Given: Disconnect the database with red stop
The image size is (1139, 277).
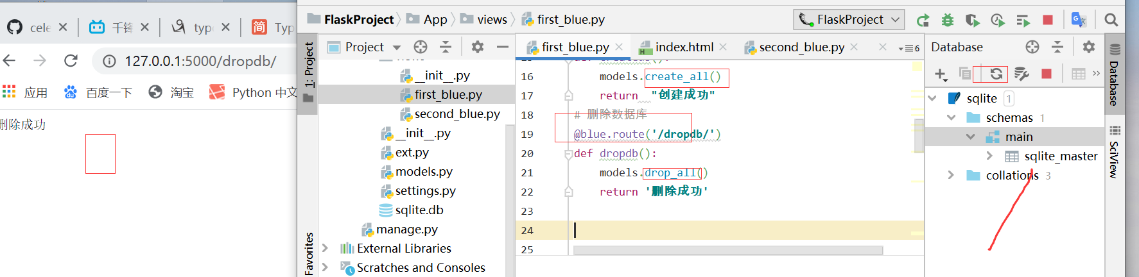Looking at the screenshot, I should [x=1047, y=74].
